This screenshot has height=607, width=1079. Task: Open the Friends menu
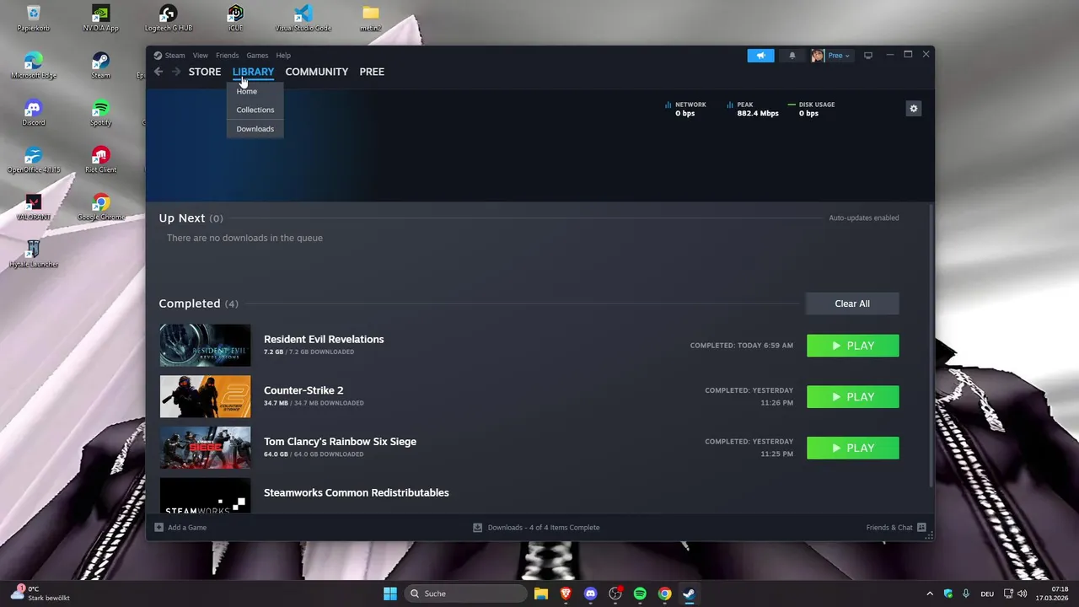(227, 56)
